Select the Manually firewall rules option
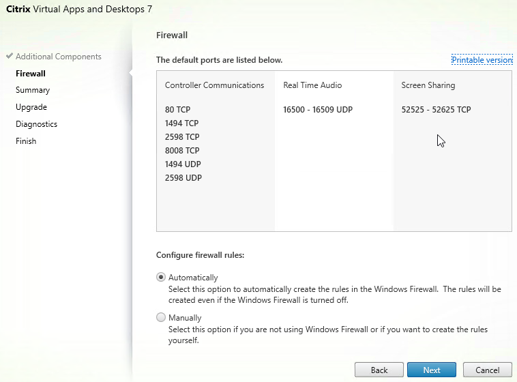 coord(161,317)
